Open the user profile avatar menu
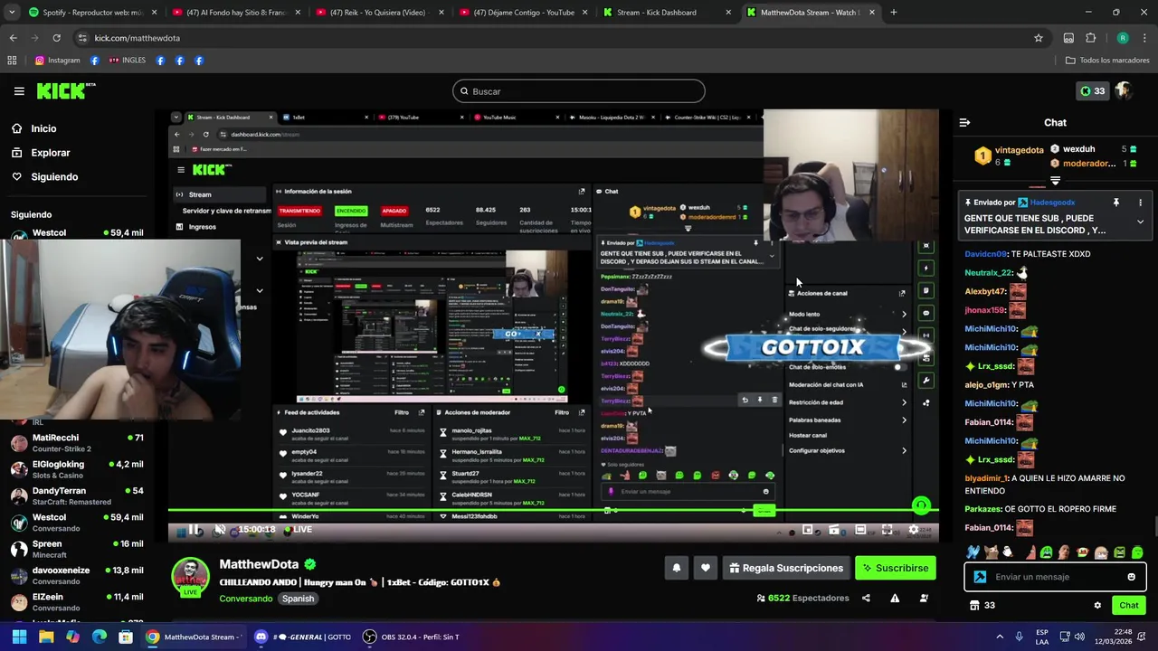This screenshot has height=651, width=1158. (1124, 91)
